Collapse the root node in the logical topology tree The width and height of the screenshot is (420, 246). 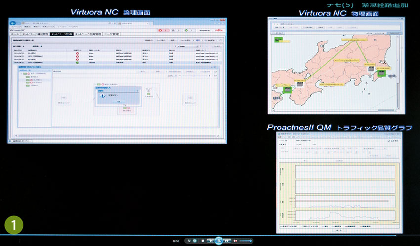point(22,73)
